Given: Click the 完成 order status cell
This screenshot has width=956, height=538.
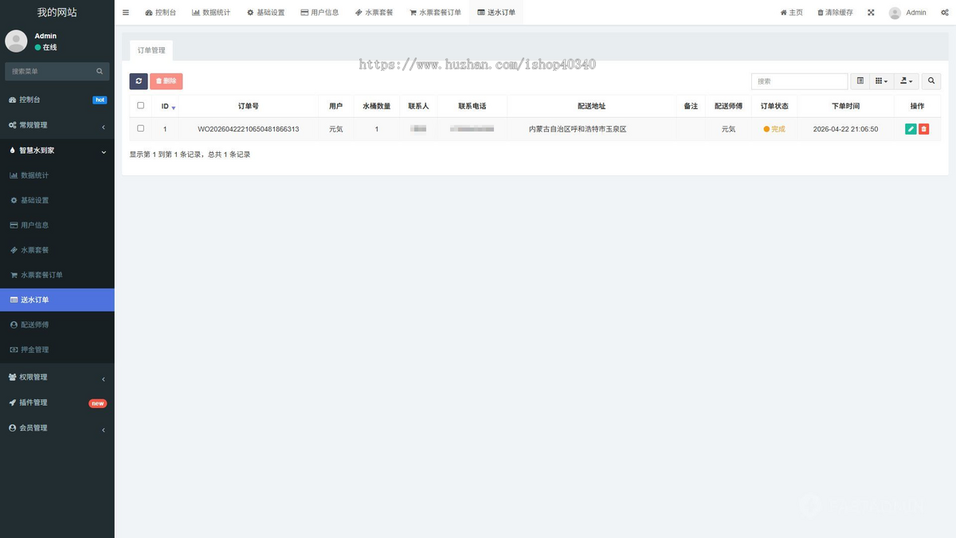Looking at the screenshot, I should coord(774,129).
